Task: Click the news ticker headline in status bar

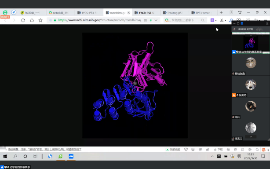Action: [x=44, y=149]
